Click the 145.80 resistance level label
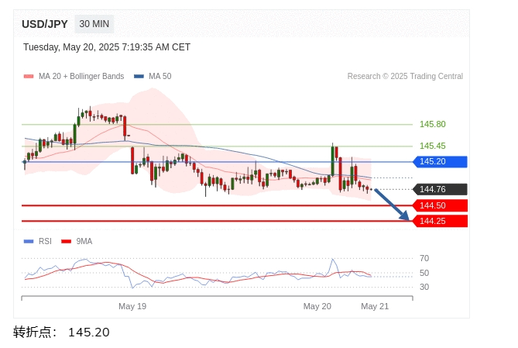This screenshot has height=348, width=518. pyautogui.click(x=432, y=124)
